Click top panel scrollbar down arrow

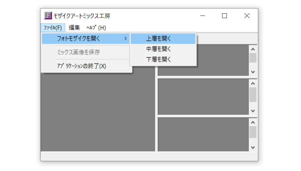coord(253,72)
